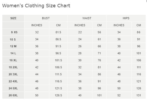Click the 26 6XL size row label
This screenshot has width=147, height=101.
(x=13, y=95)
